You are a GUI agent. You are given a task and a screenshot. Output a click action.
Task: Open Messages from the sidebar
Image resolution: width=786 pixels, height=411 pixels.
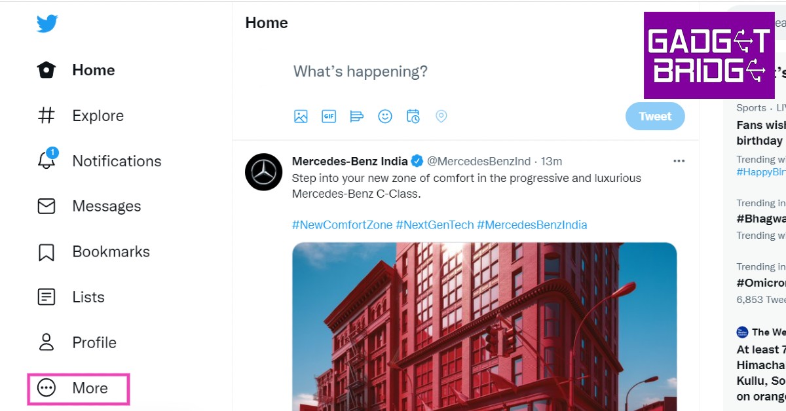[x=106, y=206]
